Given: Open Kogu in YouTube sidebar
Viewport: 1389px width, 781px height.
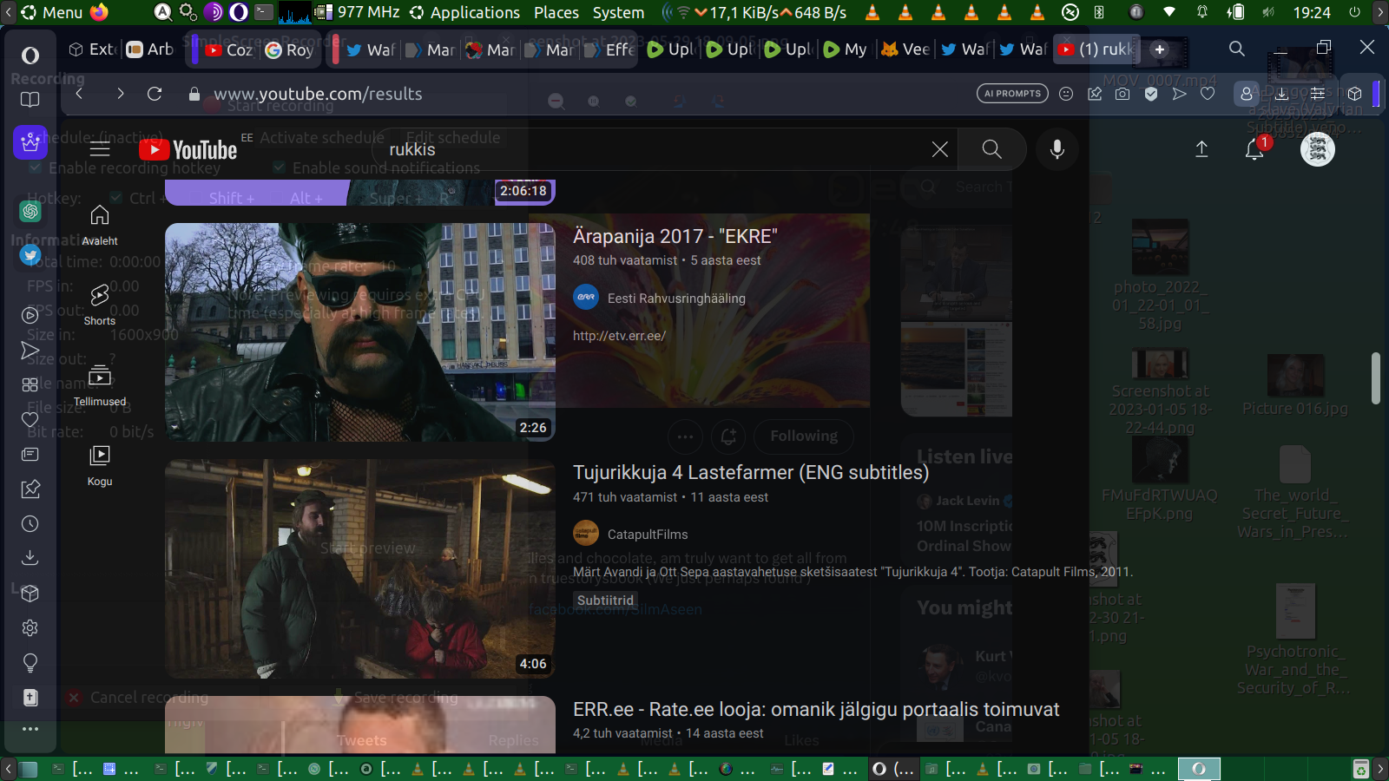Looking at the screenshot, I should [100, 465].
